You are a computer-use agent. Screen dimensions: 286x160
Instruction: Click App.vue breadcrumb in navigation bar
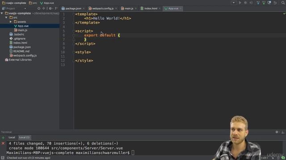47,3
